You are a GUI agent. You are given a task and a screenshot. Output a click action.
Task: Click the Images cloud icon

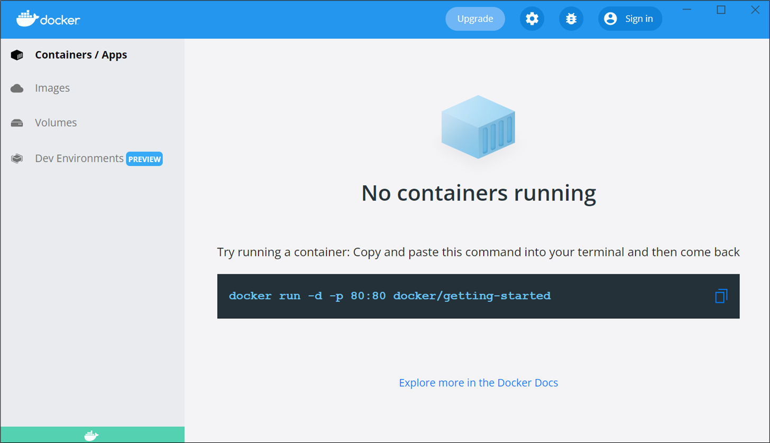(x=17, y=88)
